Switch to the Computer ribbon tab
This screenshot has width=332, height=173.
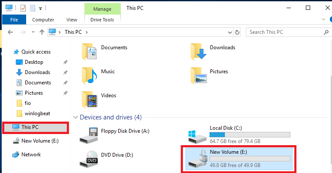click(x=43, y=20)
